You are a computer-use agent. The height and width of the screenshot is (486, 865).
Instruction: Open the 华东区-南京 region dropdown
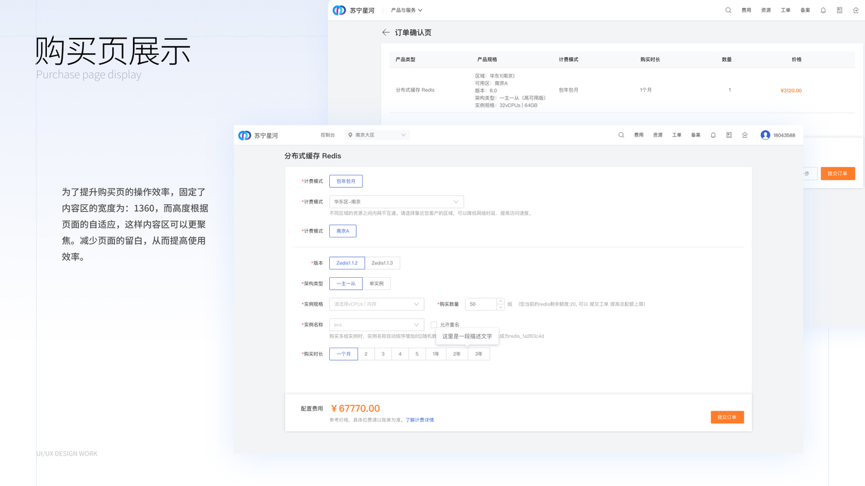(x=396, y=202)
